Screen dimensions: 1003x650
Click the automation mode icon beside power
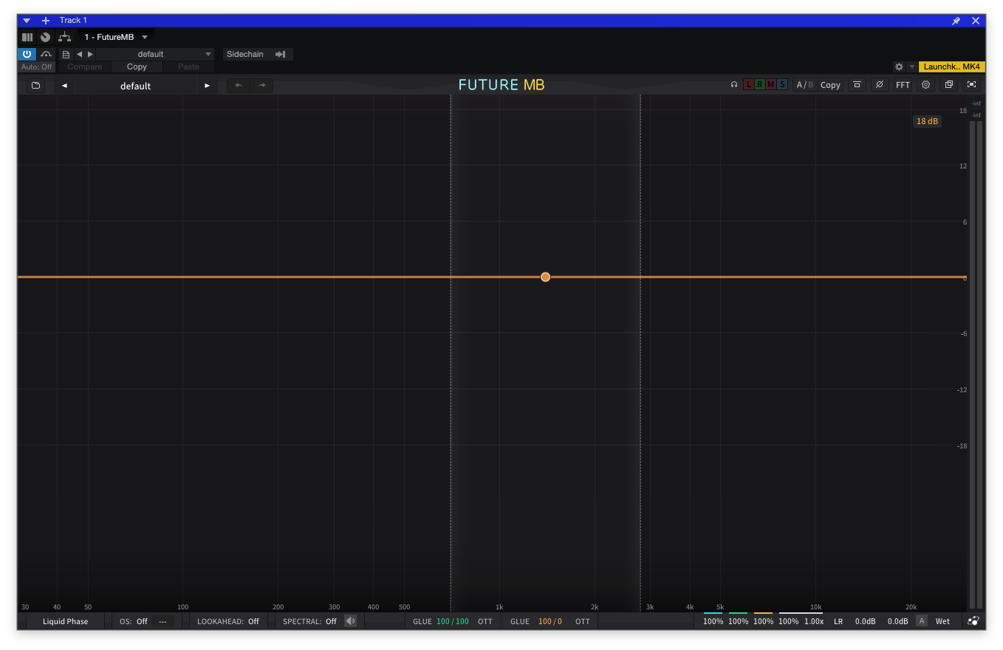pos(47,54)
